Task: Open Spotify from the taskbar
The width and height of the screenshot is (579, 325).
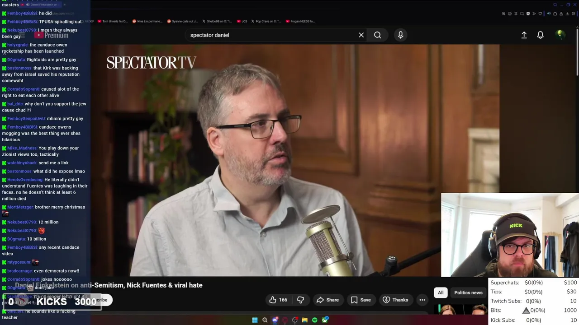Action: click(315, 320)
